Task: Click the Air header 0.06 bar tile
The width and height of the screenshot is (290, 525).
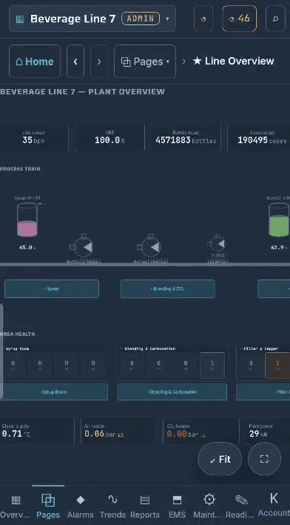Action: click(x=118, y=432)
